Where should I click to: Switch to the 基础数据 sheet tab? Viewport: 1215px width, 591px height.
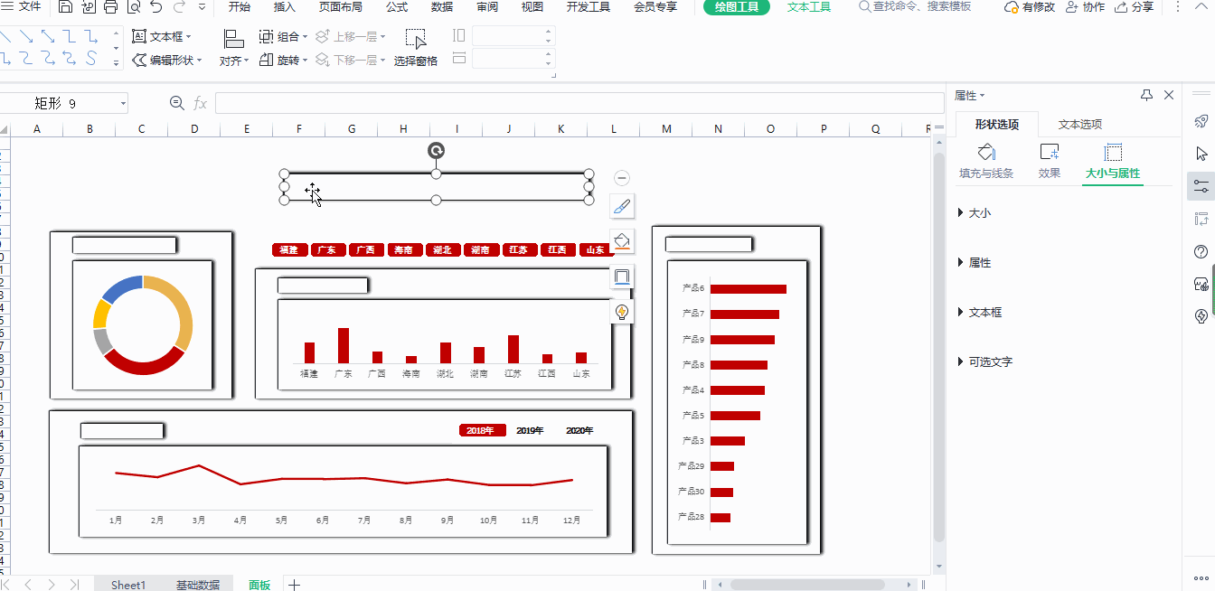tap(198, 585)
